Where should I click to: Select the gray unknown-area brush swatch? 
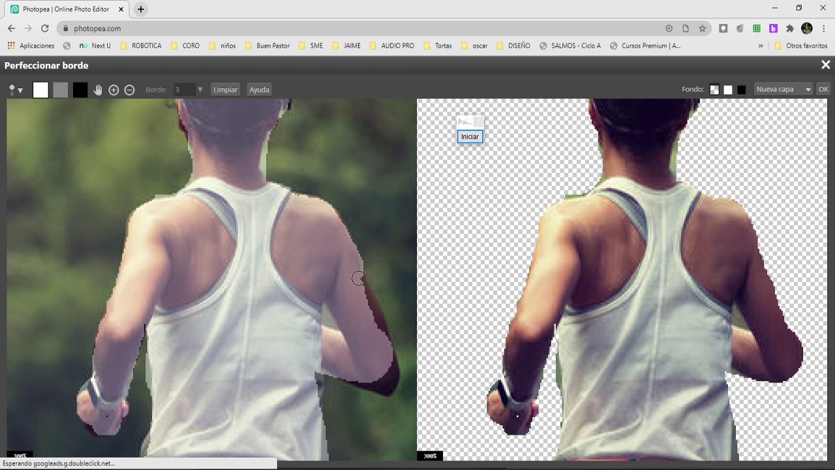point(60,90)
